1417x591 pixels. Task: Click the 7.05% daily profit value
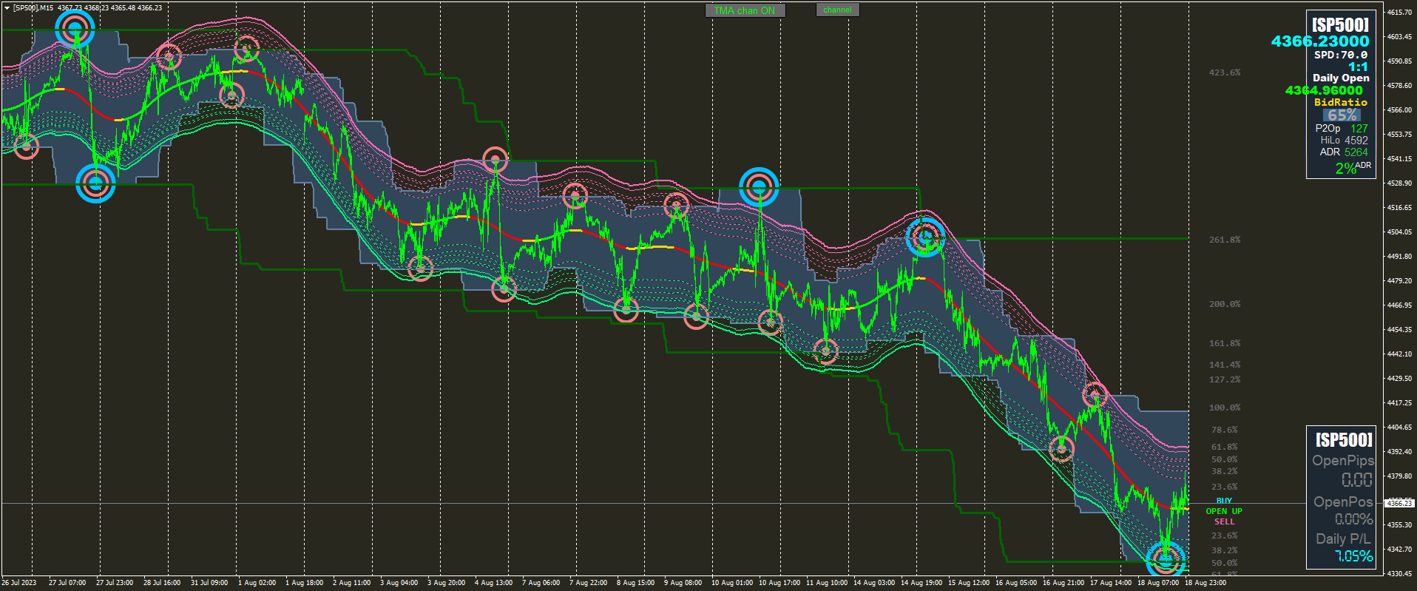[1353, 556]
